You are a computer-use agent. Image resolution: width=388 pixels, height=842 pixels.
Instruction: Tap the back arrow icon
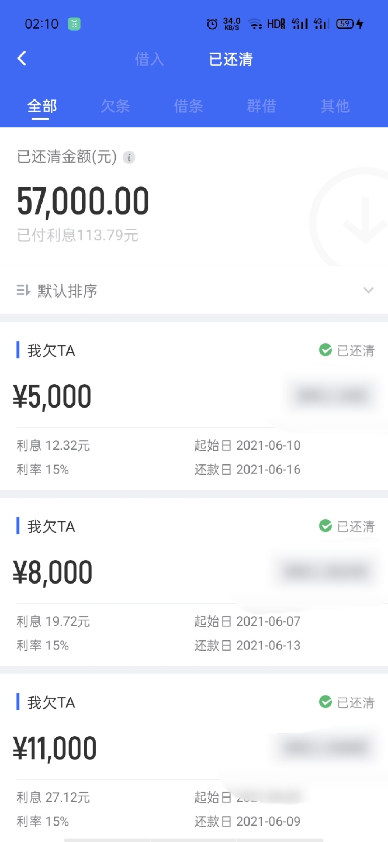(22, 58)
